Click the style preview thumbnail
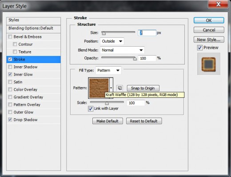The width and height of the screenshot is (231, 177). (x=209, y=64)
